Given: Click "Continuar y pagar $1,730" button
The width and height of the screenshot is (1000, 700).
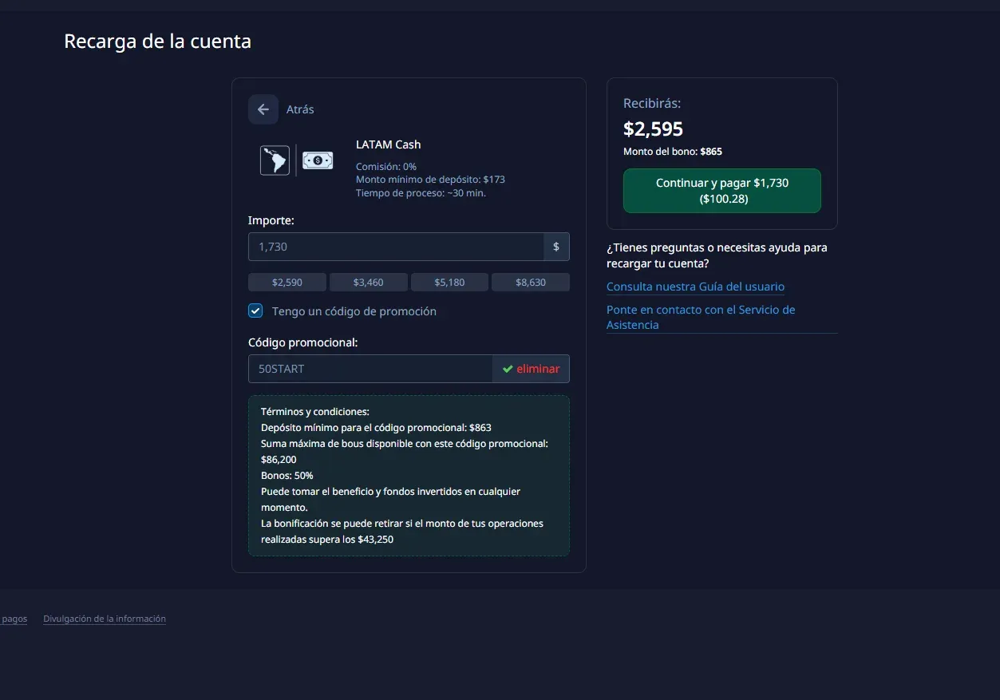Looking at the screenshot, I should pyautogui.click(x=722, y=191).
